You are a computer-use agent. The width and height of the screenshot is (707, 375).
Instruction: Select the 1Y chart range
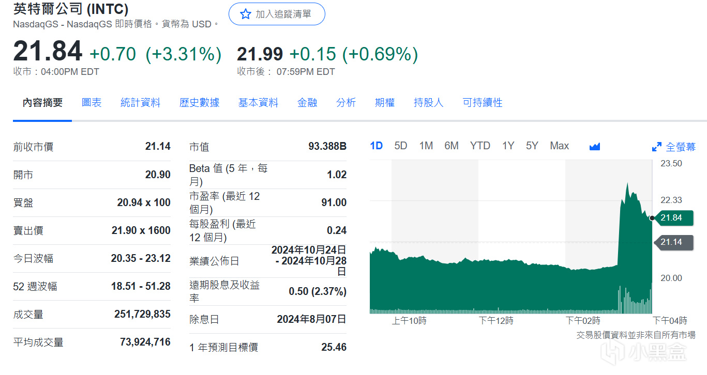coord(508,146)
